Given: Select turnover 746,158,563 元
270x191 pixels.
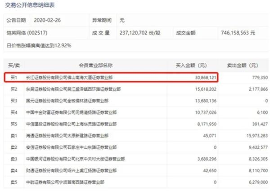Looking at the screenshot, I should [238, 33].
